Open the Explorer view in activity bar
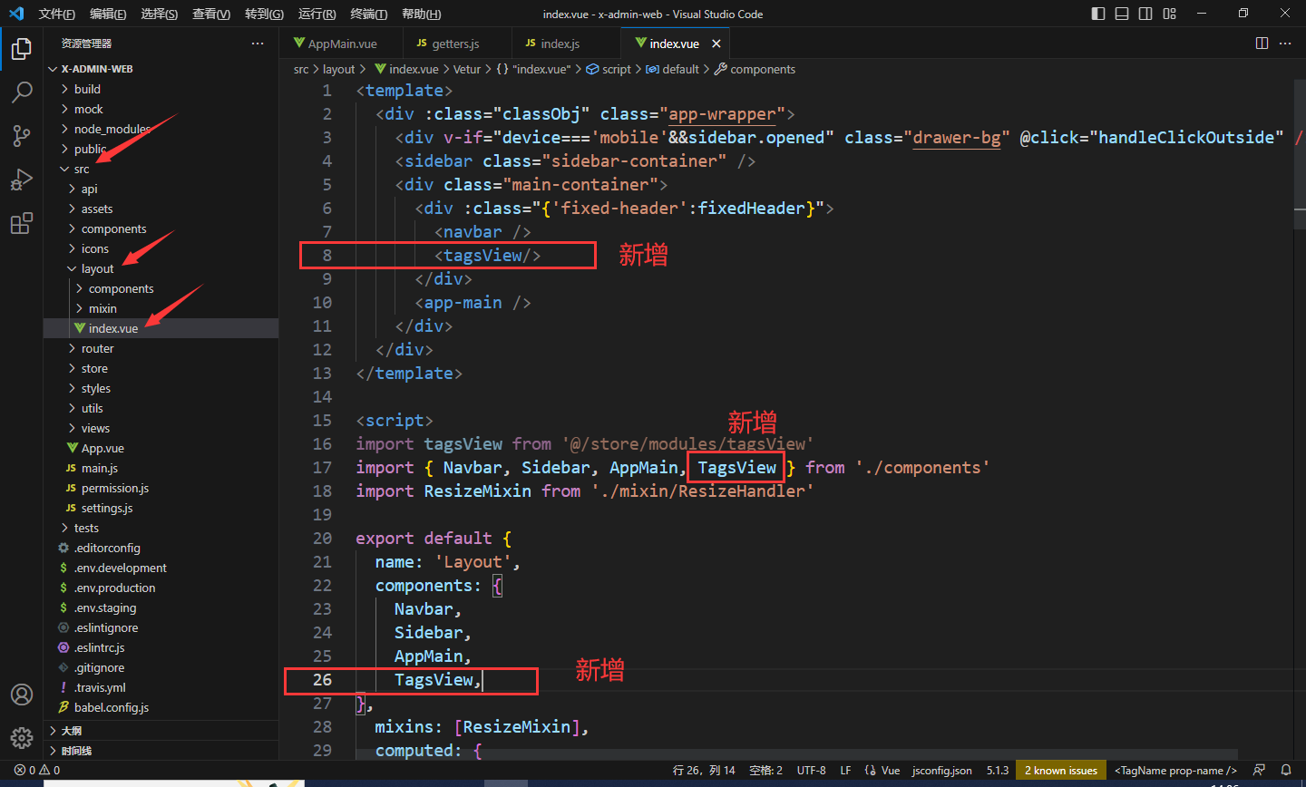Image resolution: width=1306 pixels, height=787 pixels. point(22,49)
